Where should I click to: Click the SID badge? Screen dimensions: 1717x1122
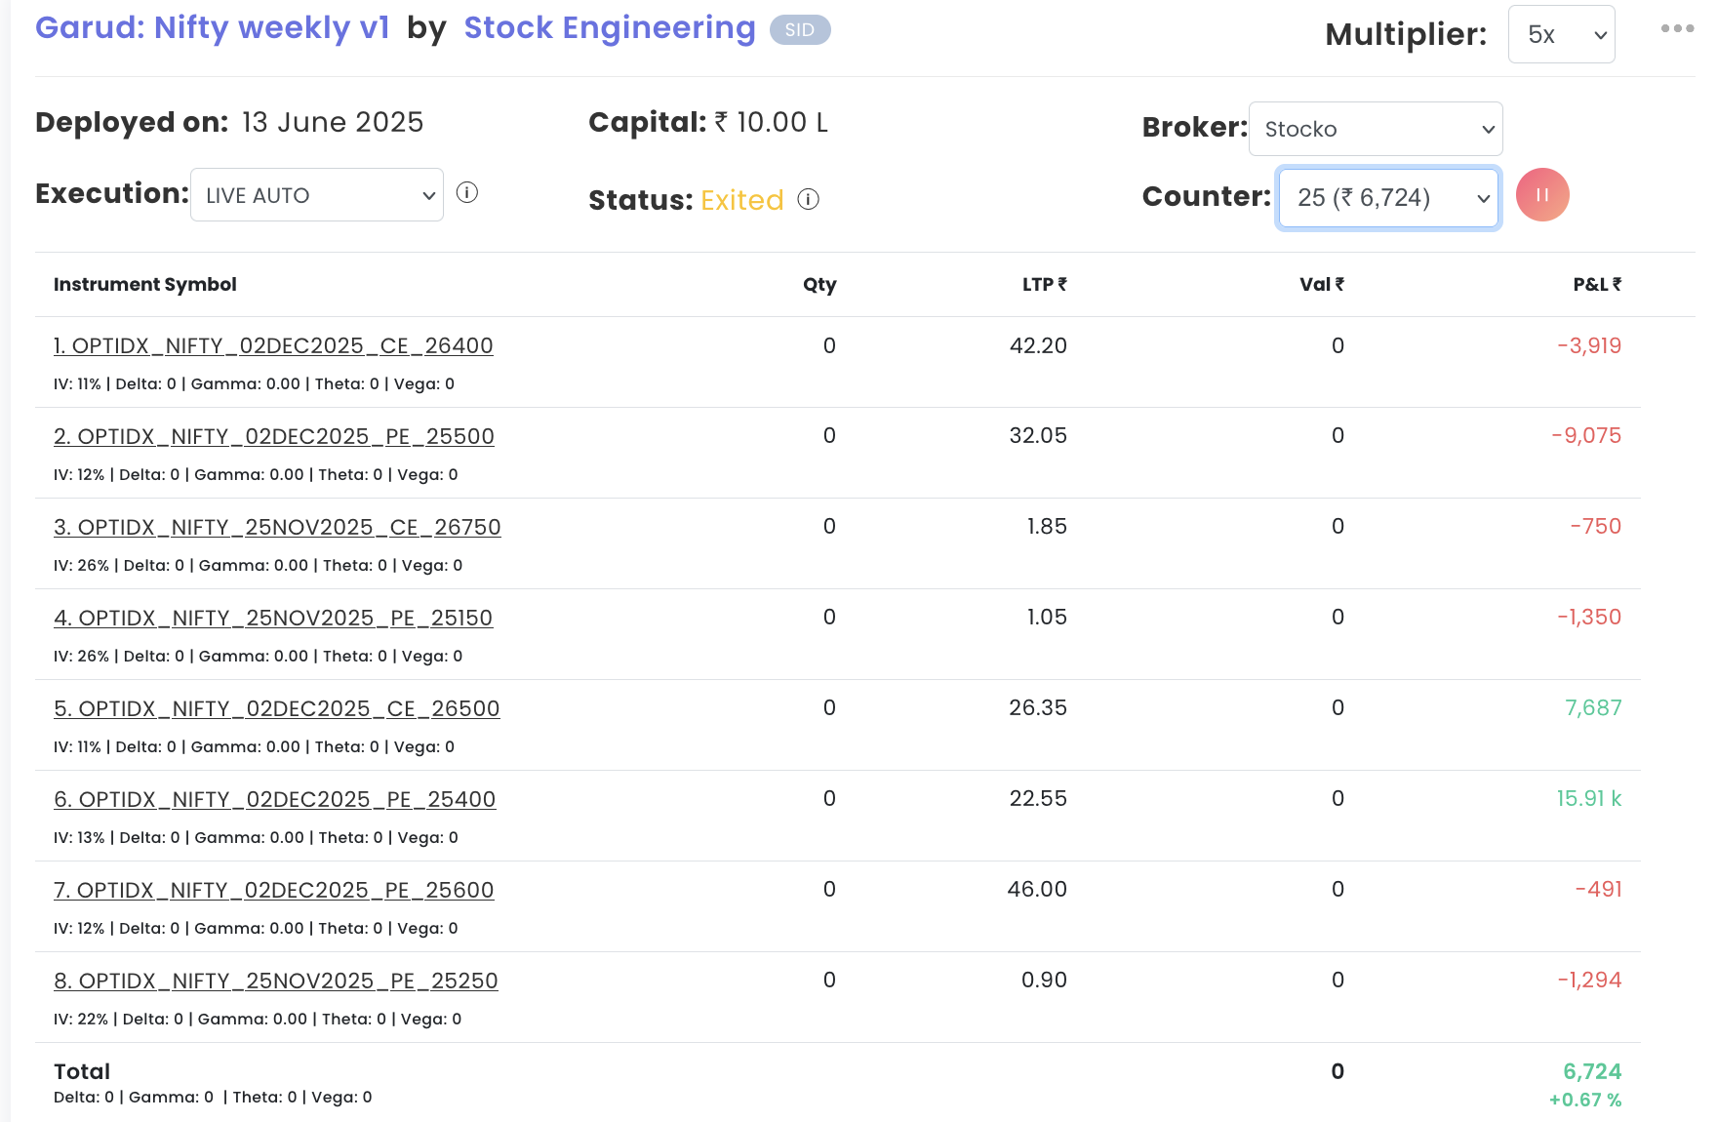pos(799,30)
